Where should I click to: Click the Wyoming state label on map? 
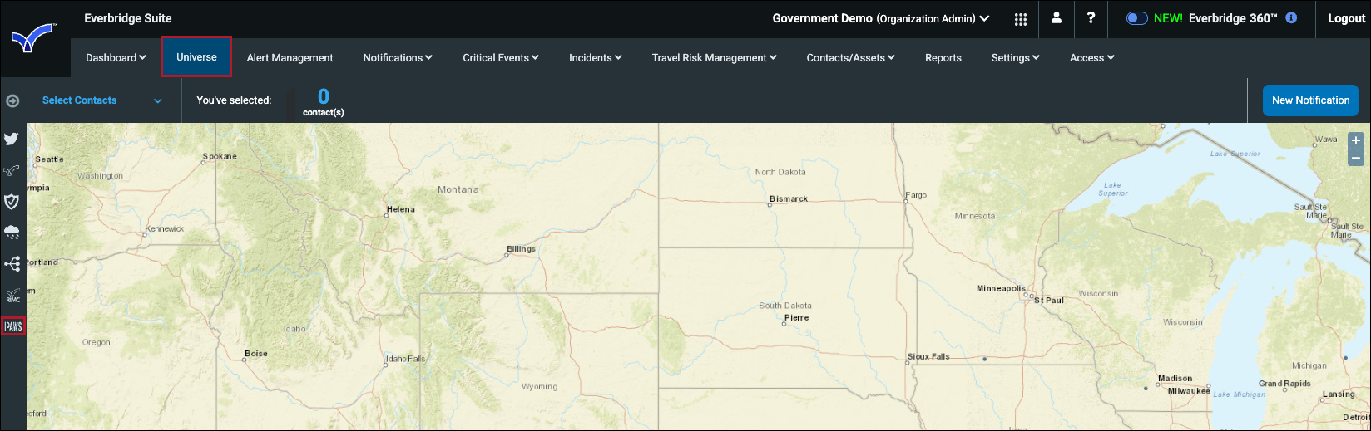[x=539, y=386]
